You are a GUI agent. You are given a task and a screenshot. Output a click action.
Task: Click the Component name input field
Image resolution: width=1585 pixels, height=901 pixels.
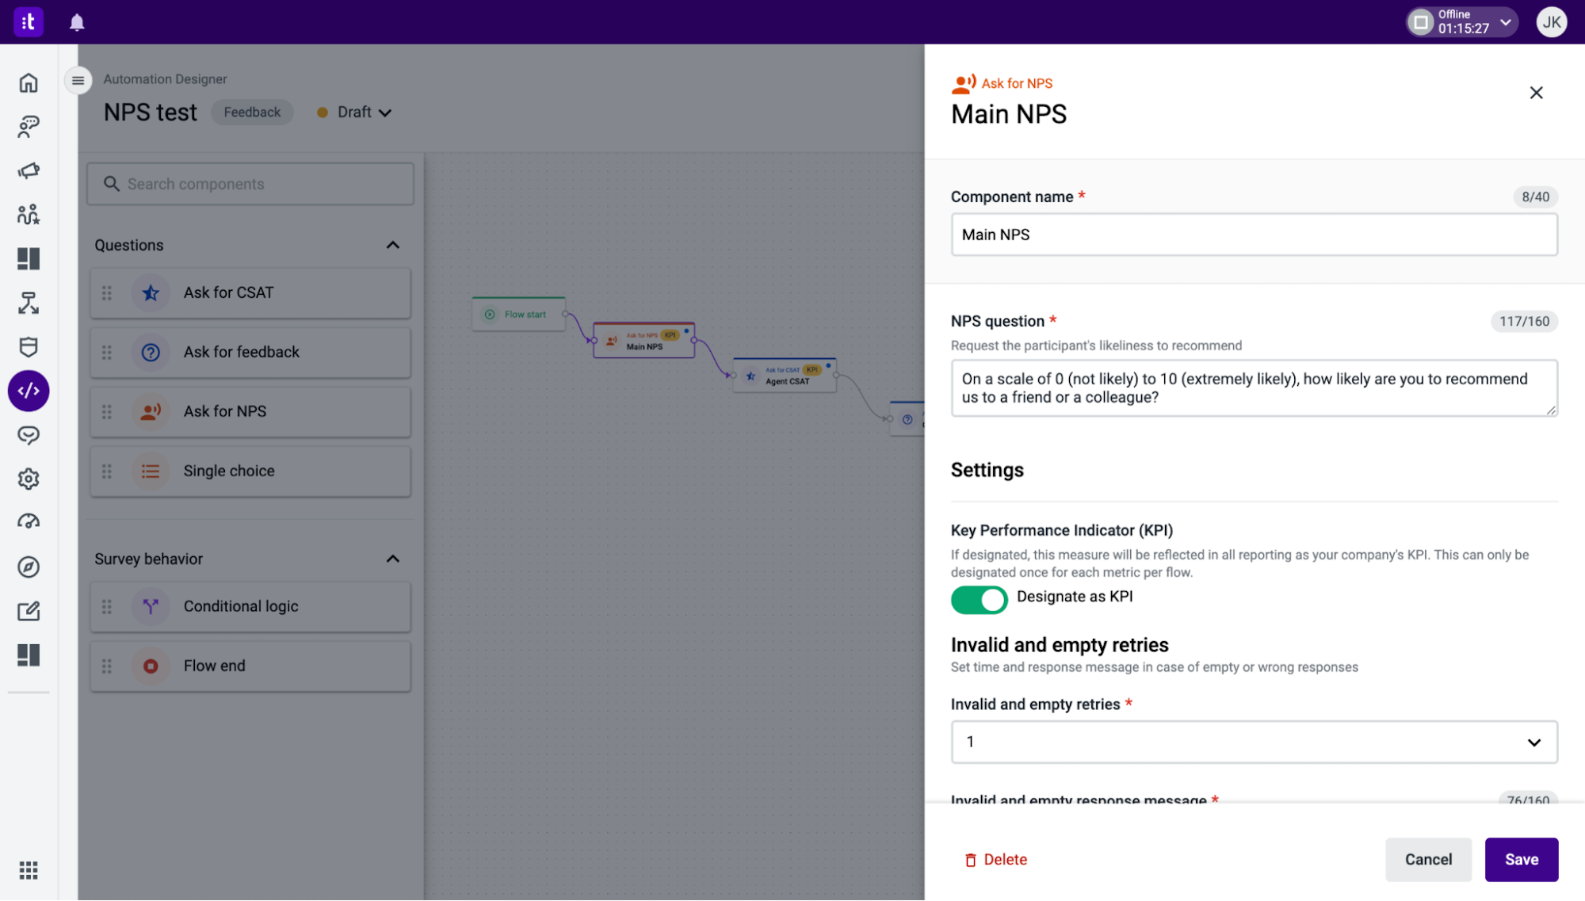[x=1254, y=235]
